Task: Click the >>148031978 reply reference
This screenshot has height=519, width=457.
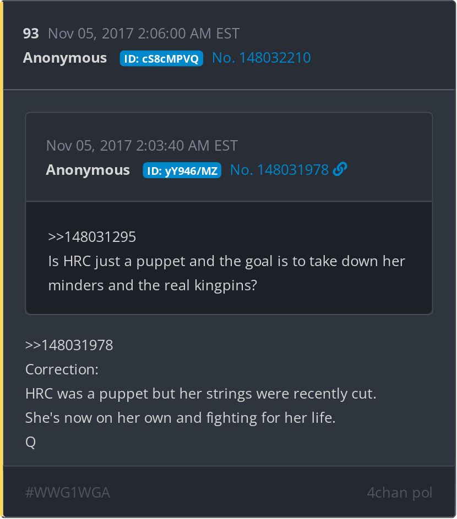Action: click(x=69, y=345)
